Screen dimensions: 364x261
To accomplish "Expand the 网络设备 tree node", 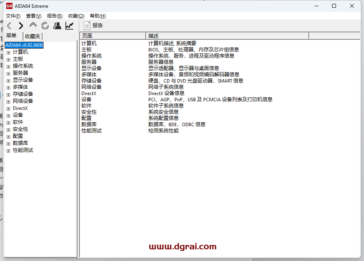I will (8, 102).
